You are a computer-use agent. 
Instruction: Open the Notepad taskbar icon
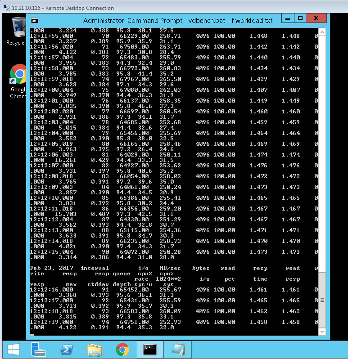[x=178, y=350]
